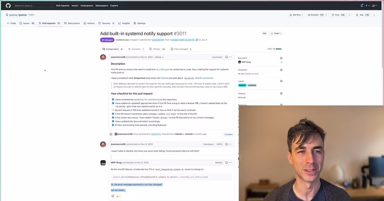
Task: Open the Security tab
Action: (107, 23)
